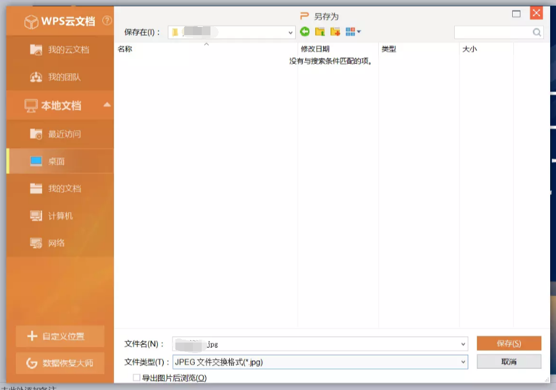556x390 pixels.
Task: Select 桌面 in the sidebar
Action: click(x=58, y=162)
